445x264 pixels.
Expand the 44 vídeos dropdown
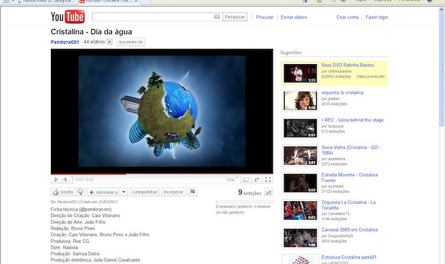click(98, 42)
